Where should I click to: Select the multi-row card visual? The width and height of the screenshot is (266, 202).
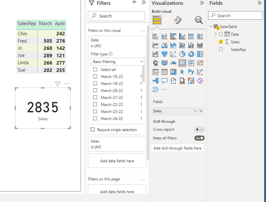(x=191, y=63)
